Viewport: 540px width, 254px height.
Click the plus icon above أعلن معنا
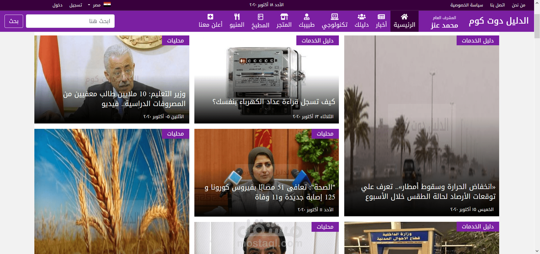tap(210, 17)
